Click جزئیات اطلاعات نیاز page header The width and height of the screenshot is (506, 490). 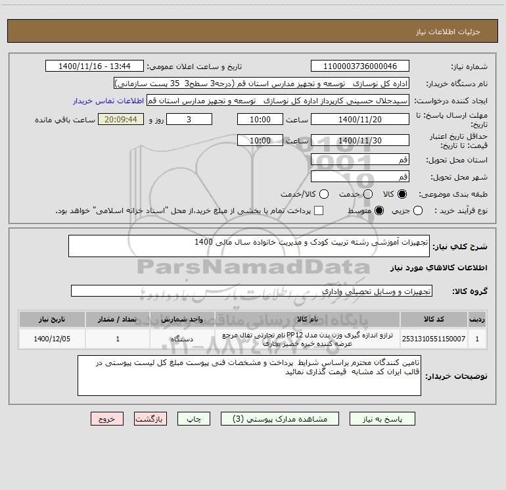pyautogui.click(x=448, y=32)
